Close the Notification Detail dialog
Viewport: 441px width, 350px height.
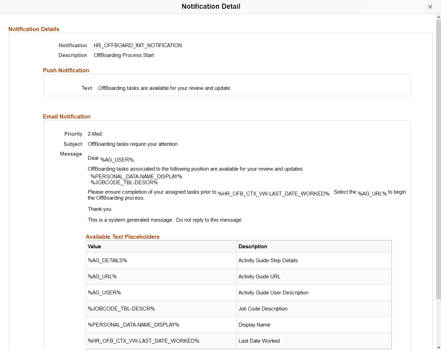point(430,7)
